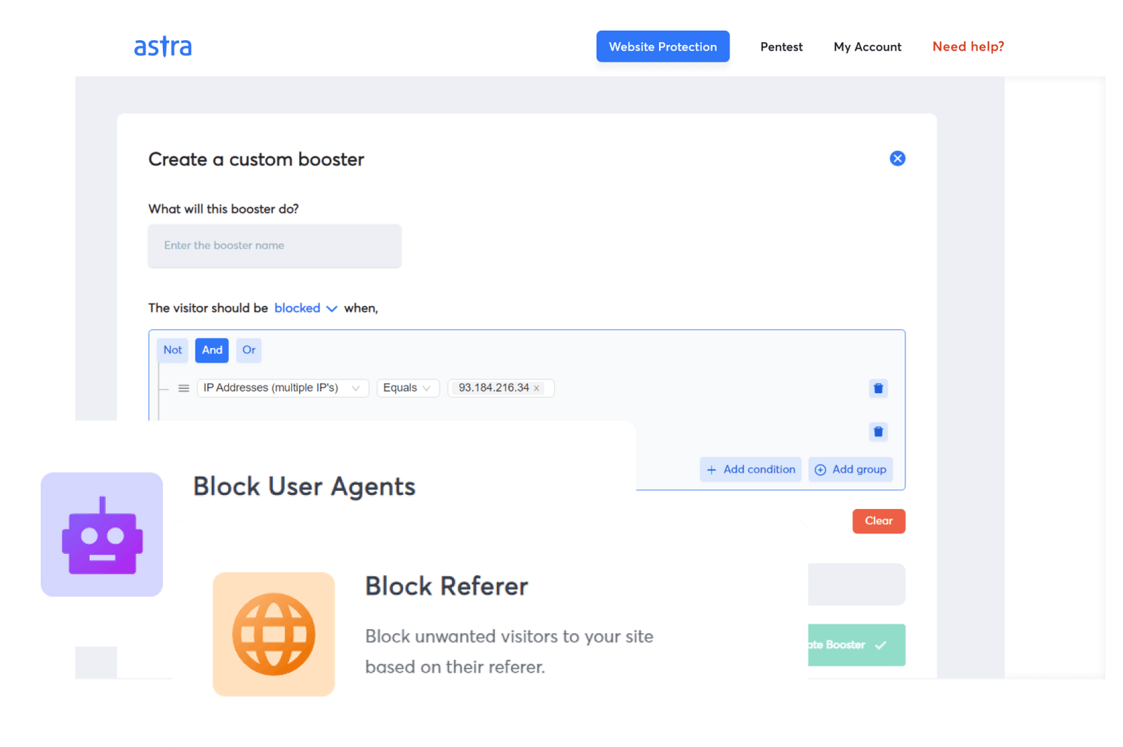Expand the Equals operator dropdown
The image size is (1123, 747).
[408, 388]
